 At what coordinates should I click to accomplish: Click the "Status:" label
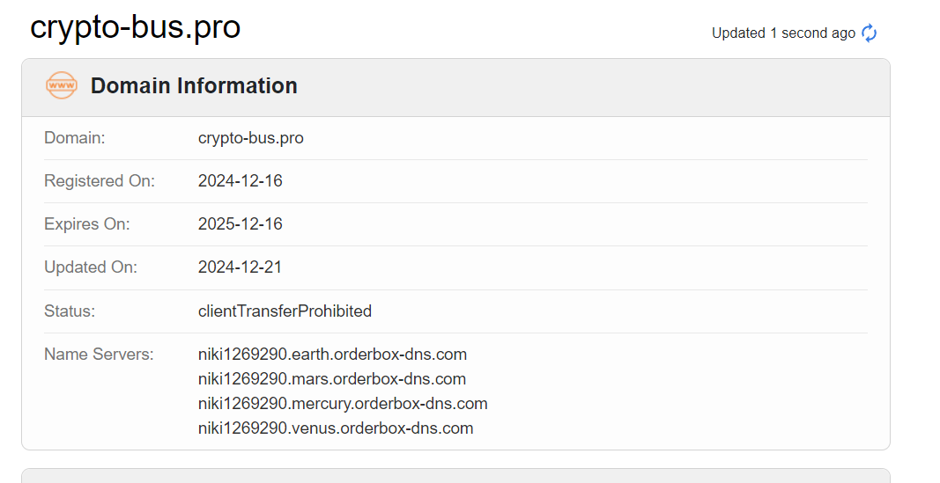point(70,311)
